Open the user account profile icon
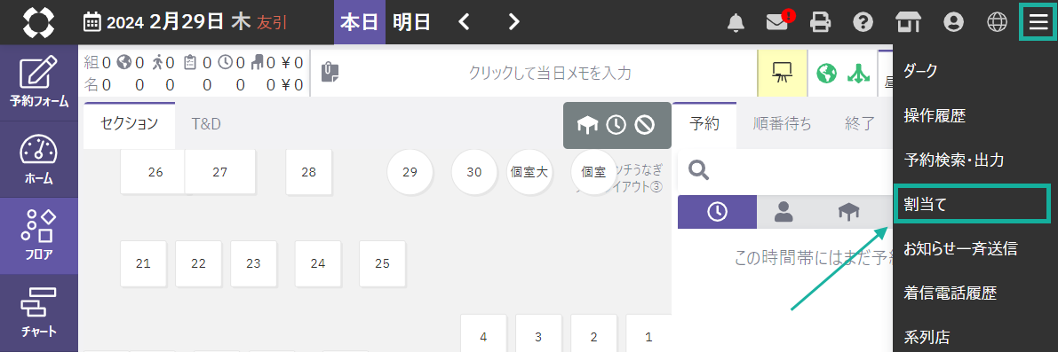This screenshot has height=352, width=1058. pyautogui.click(x=953, y=22)
